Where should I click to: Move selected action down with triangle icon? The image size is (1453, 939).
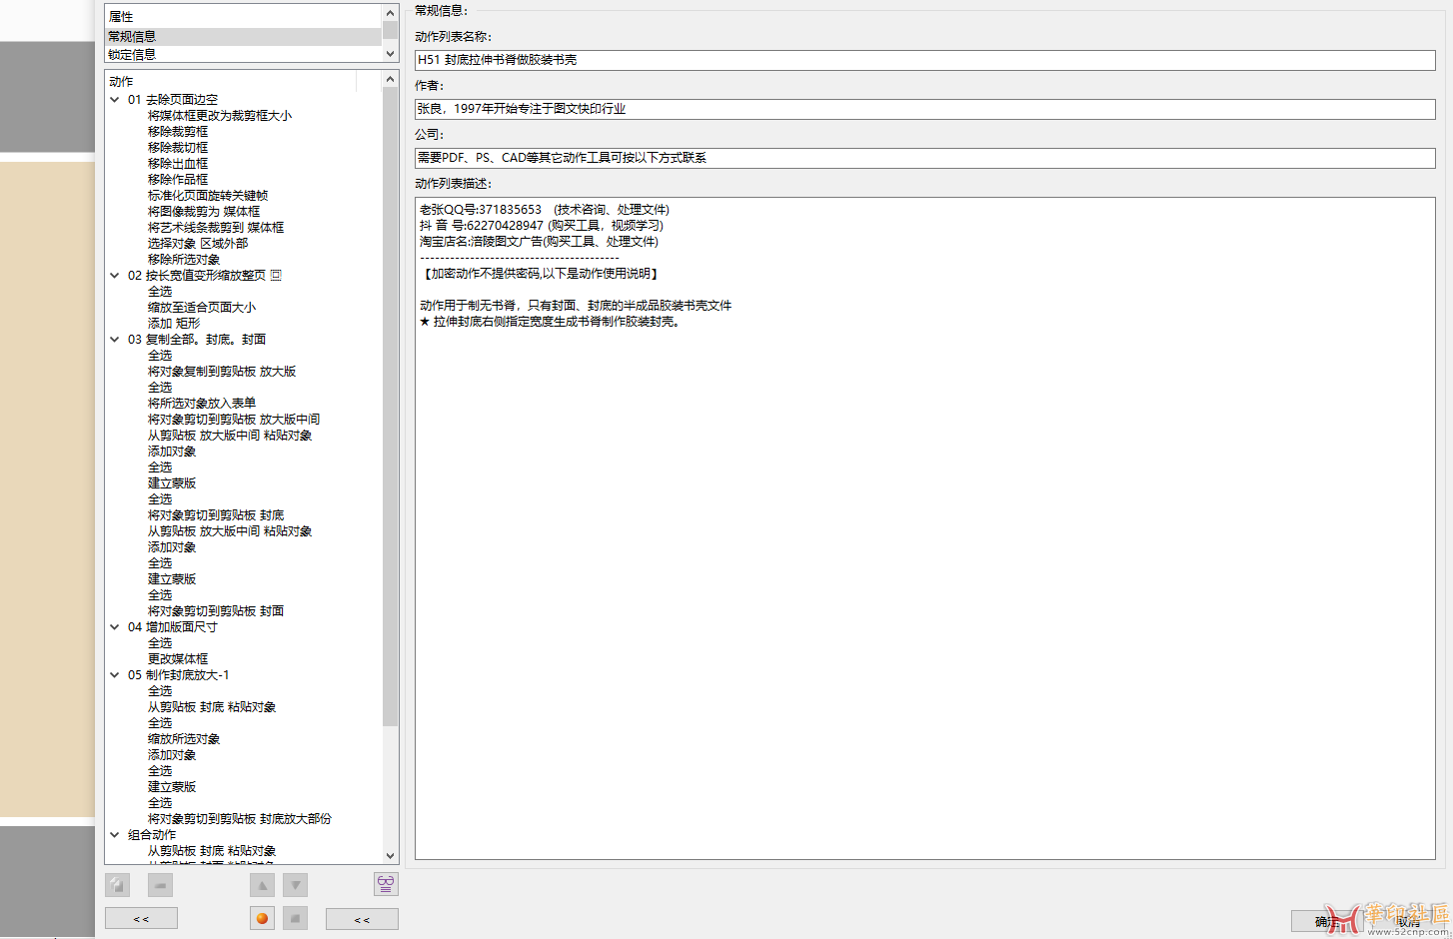click(295, 884)
